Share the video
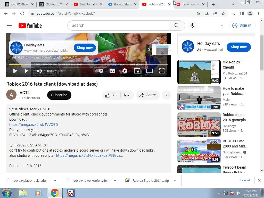 pyautogui.click(x=147, y=95)
